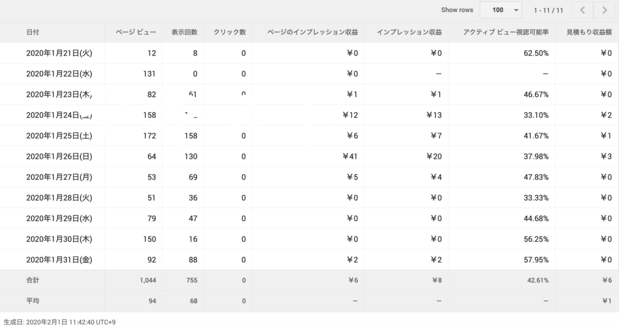Sort by 見積もり収益額 column header

click(589, 32)
